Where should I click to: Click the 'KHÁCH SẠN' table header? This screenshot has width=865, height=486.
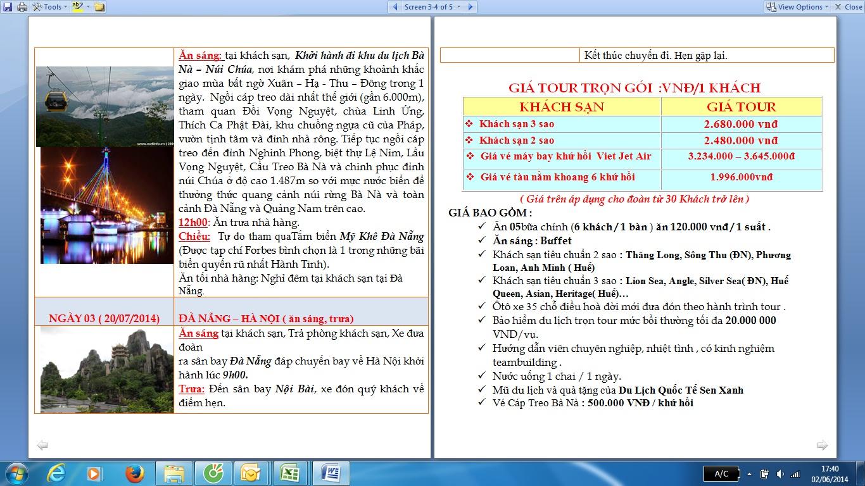pyautogui.click(x=562, y=106)
